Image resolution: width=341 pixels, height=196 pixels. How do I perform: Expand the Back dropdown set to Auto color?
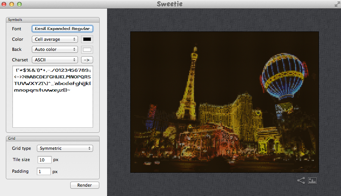[x=55, y=50]
